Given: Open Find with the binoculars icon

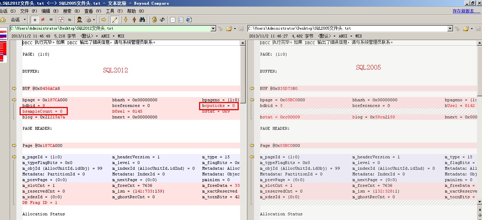Looking at the screenshot, I should pos(142,20).
